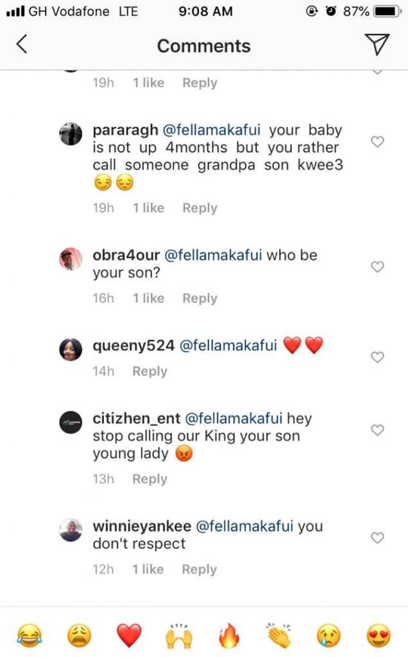Insert the red heart quick emoji
The height and width of the screenshot is (657, 408).
point(129,635)
